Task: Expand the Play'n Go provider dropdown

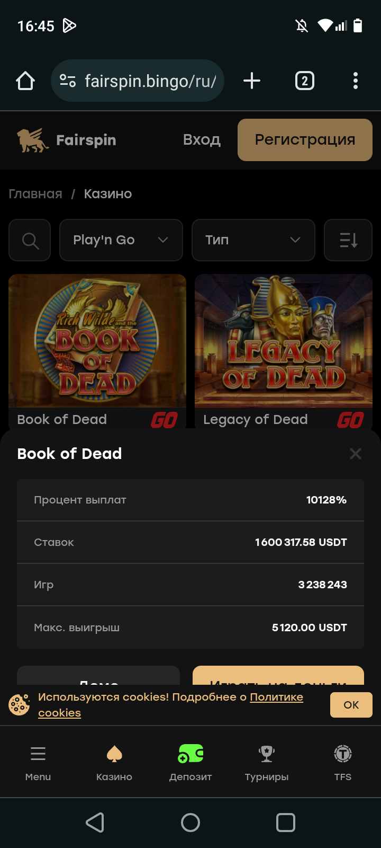Action: 121,241
